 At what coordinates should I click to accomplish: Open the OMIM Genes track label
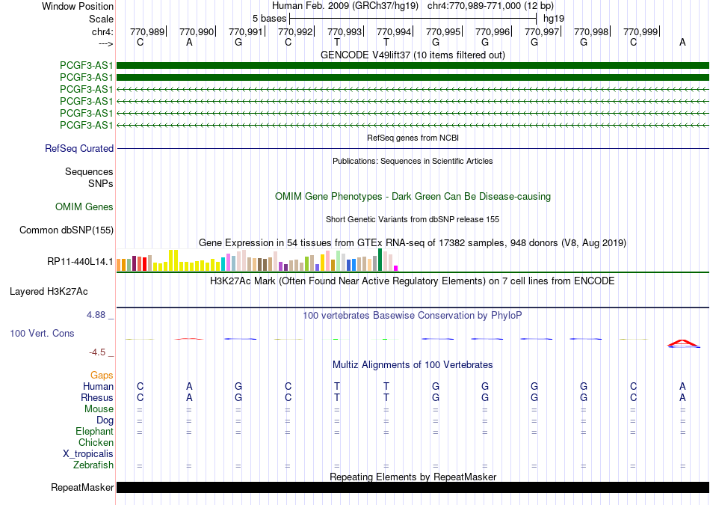tap(84, 206)
